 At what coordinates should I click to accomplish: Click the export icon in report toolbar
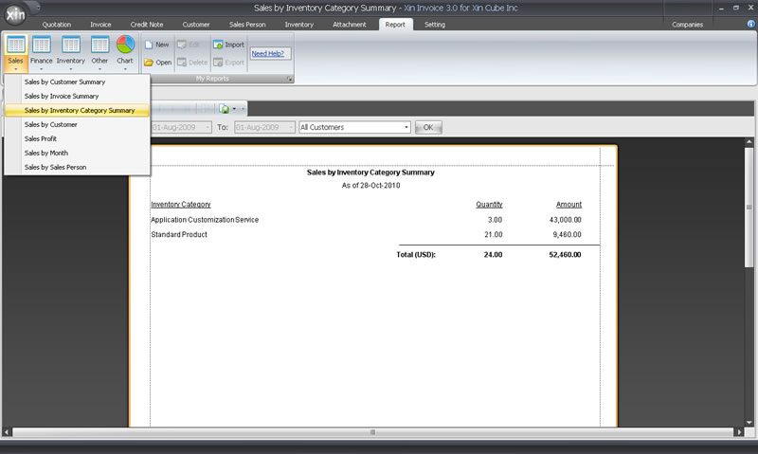pos(225,109)
